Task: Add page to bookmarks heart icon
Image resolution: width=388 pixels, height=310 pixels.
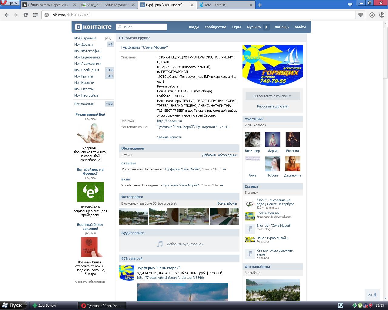Action: 361,15
